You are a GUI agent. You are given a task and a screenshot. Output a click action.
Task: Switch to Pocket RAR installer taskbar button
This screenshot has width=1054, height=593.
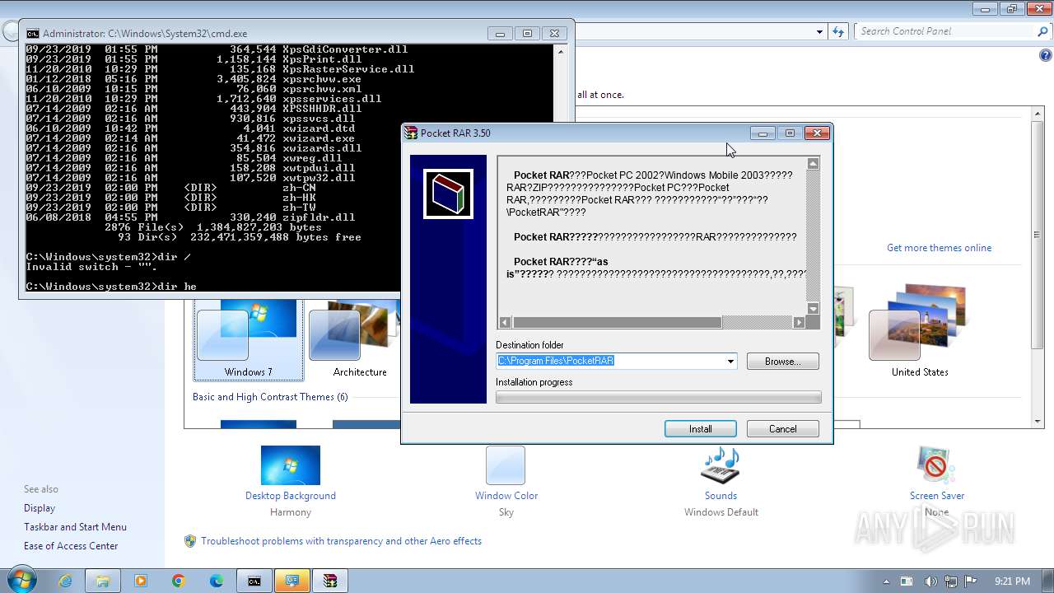[x=330, y=581]
